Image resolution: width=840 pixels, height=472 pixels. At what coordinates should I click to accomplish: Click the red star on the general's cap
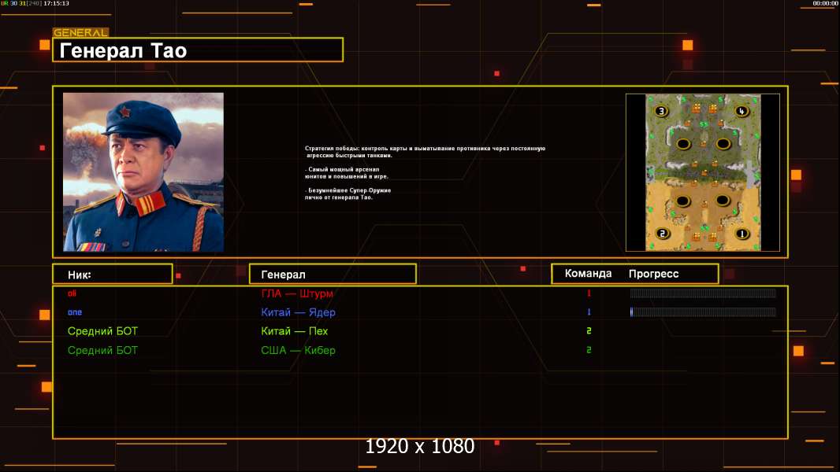[125, 112]
